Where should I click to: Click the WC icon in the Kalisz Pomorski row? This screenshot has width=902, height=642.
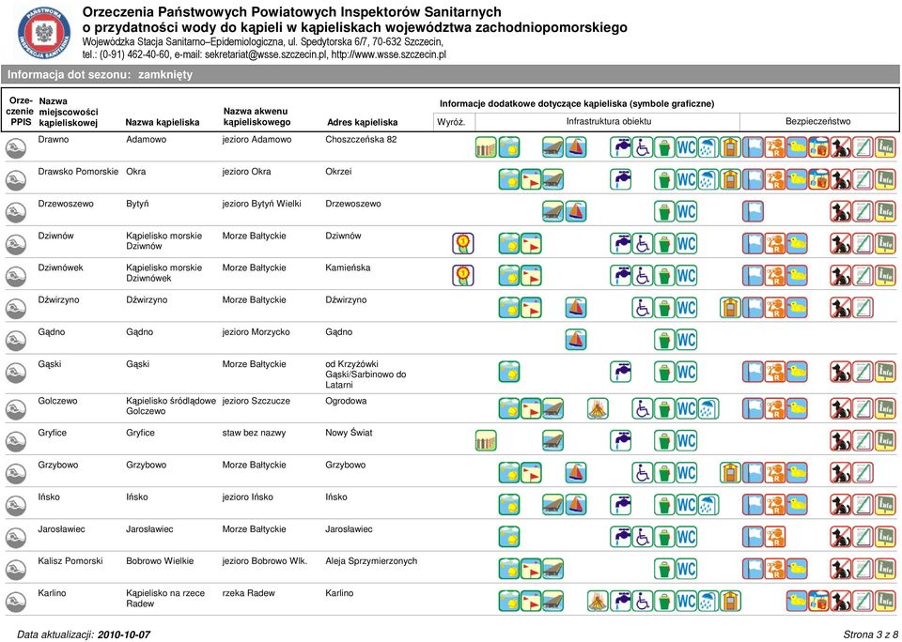[x=686, y=569]
